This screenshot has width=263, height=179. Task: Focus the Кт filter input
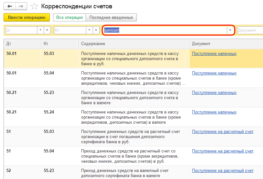pyautogui.click(x=70, y=30)
